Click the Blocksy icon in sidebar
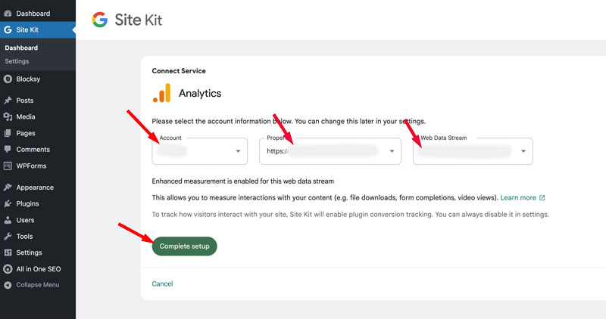Image resolution: width=606 pixels, height=319 pixels. tap(8, 79)
